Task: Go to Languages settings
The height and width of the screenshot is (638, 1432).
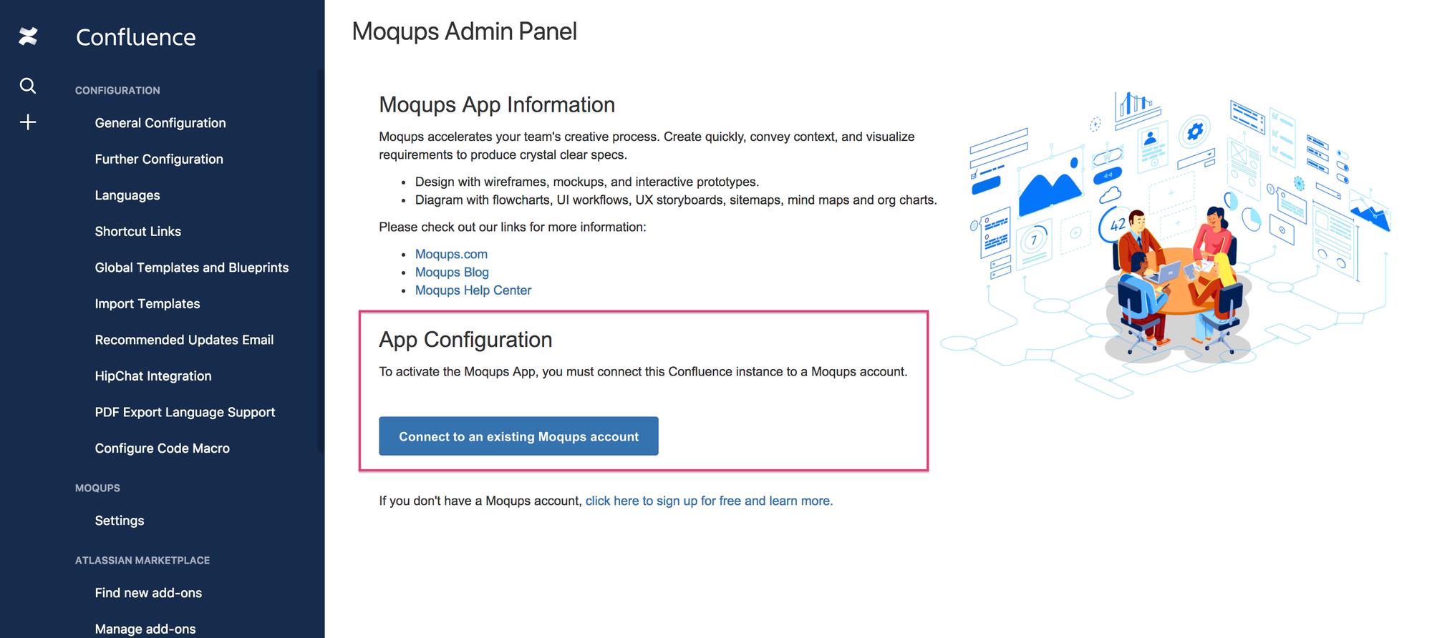Action: point(127,195)
